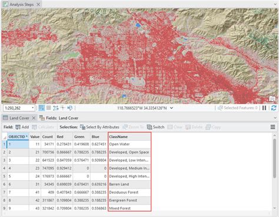The height and width of the screenshot is (217, 279).
Task: Click the table vertical scrollbar
Action: coord(274,158)
